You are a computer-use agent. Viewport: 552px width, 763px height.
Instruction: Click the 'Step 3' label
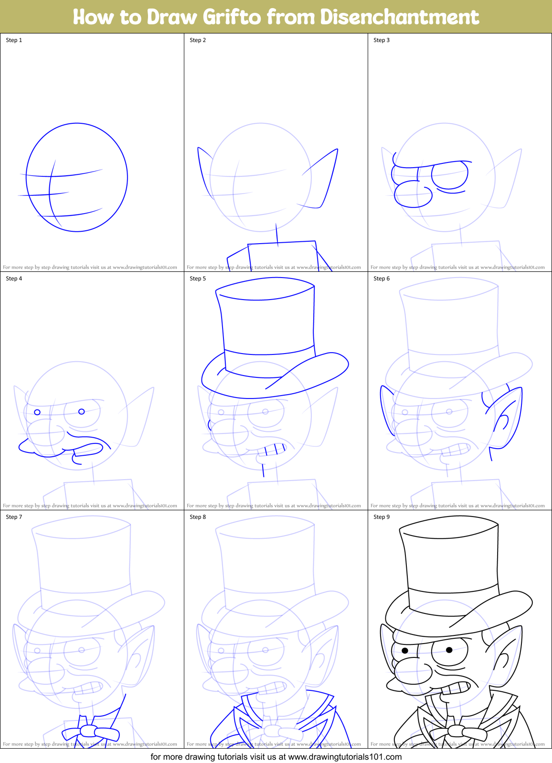coord(382,40)
